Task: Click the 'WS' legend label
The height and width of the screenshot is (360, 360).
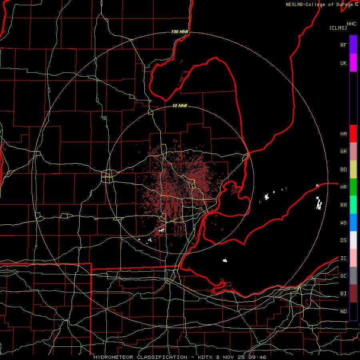Action: [x=343, y=223]
